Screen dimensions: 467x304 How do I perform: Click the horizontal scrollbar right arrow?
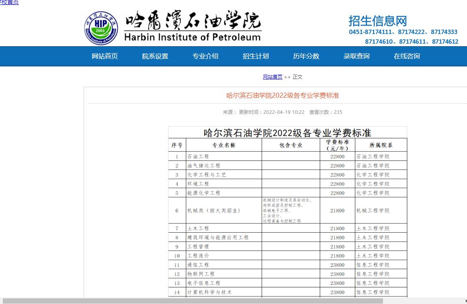coord(465,301)
